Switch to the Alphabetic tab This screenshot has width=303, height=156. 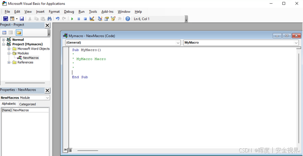9,104
